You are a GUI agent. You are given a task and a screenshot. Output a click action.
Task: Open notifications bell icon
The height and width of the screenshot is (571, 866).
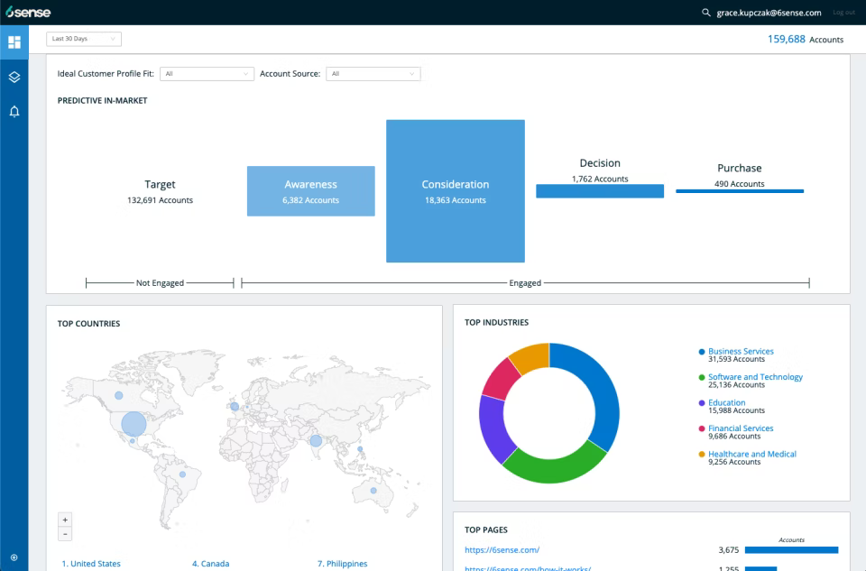tap(14, 112)
